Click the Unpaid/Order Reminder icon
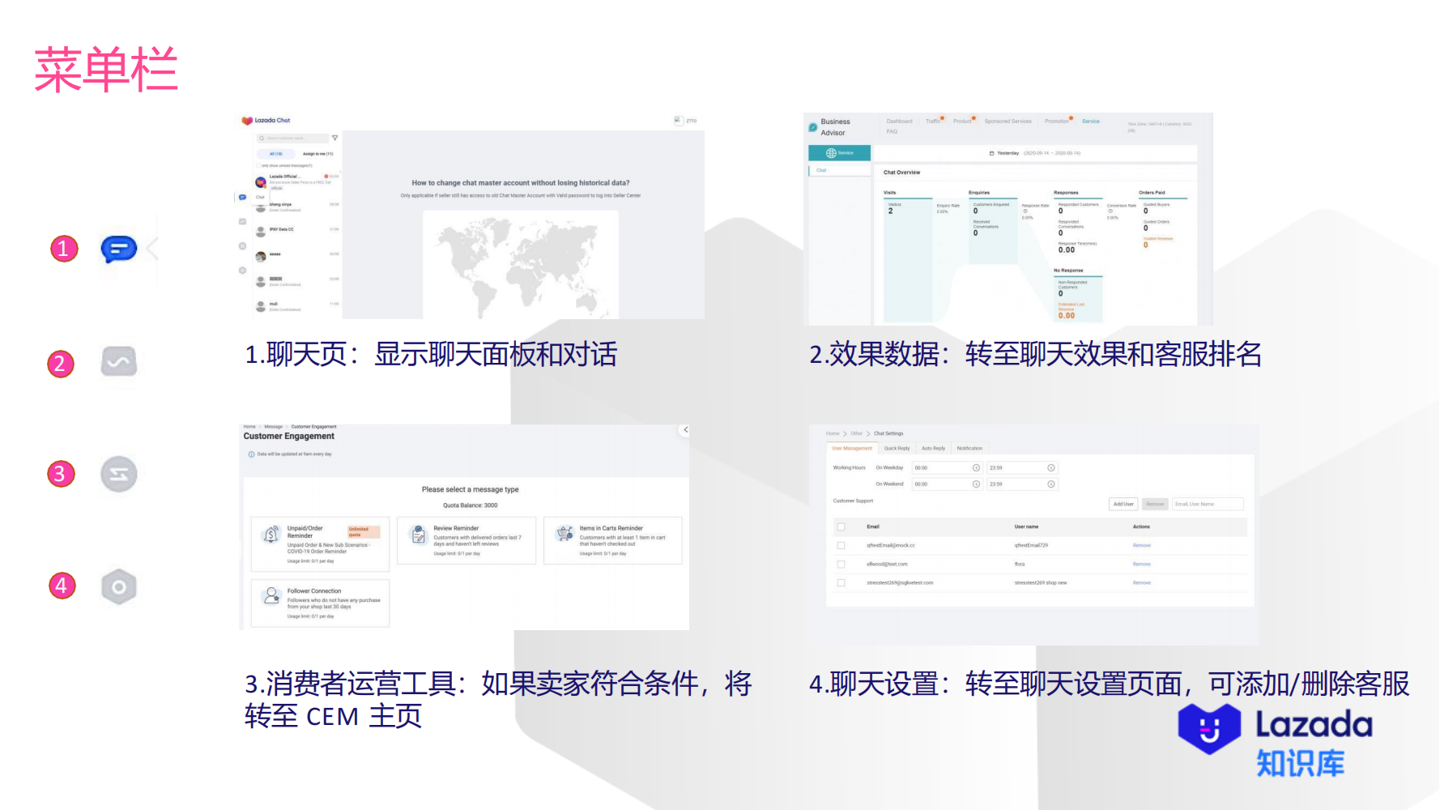This screenshot has height=810, width=1440. coord(271,535)
